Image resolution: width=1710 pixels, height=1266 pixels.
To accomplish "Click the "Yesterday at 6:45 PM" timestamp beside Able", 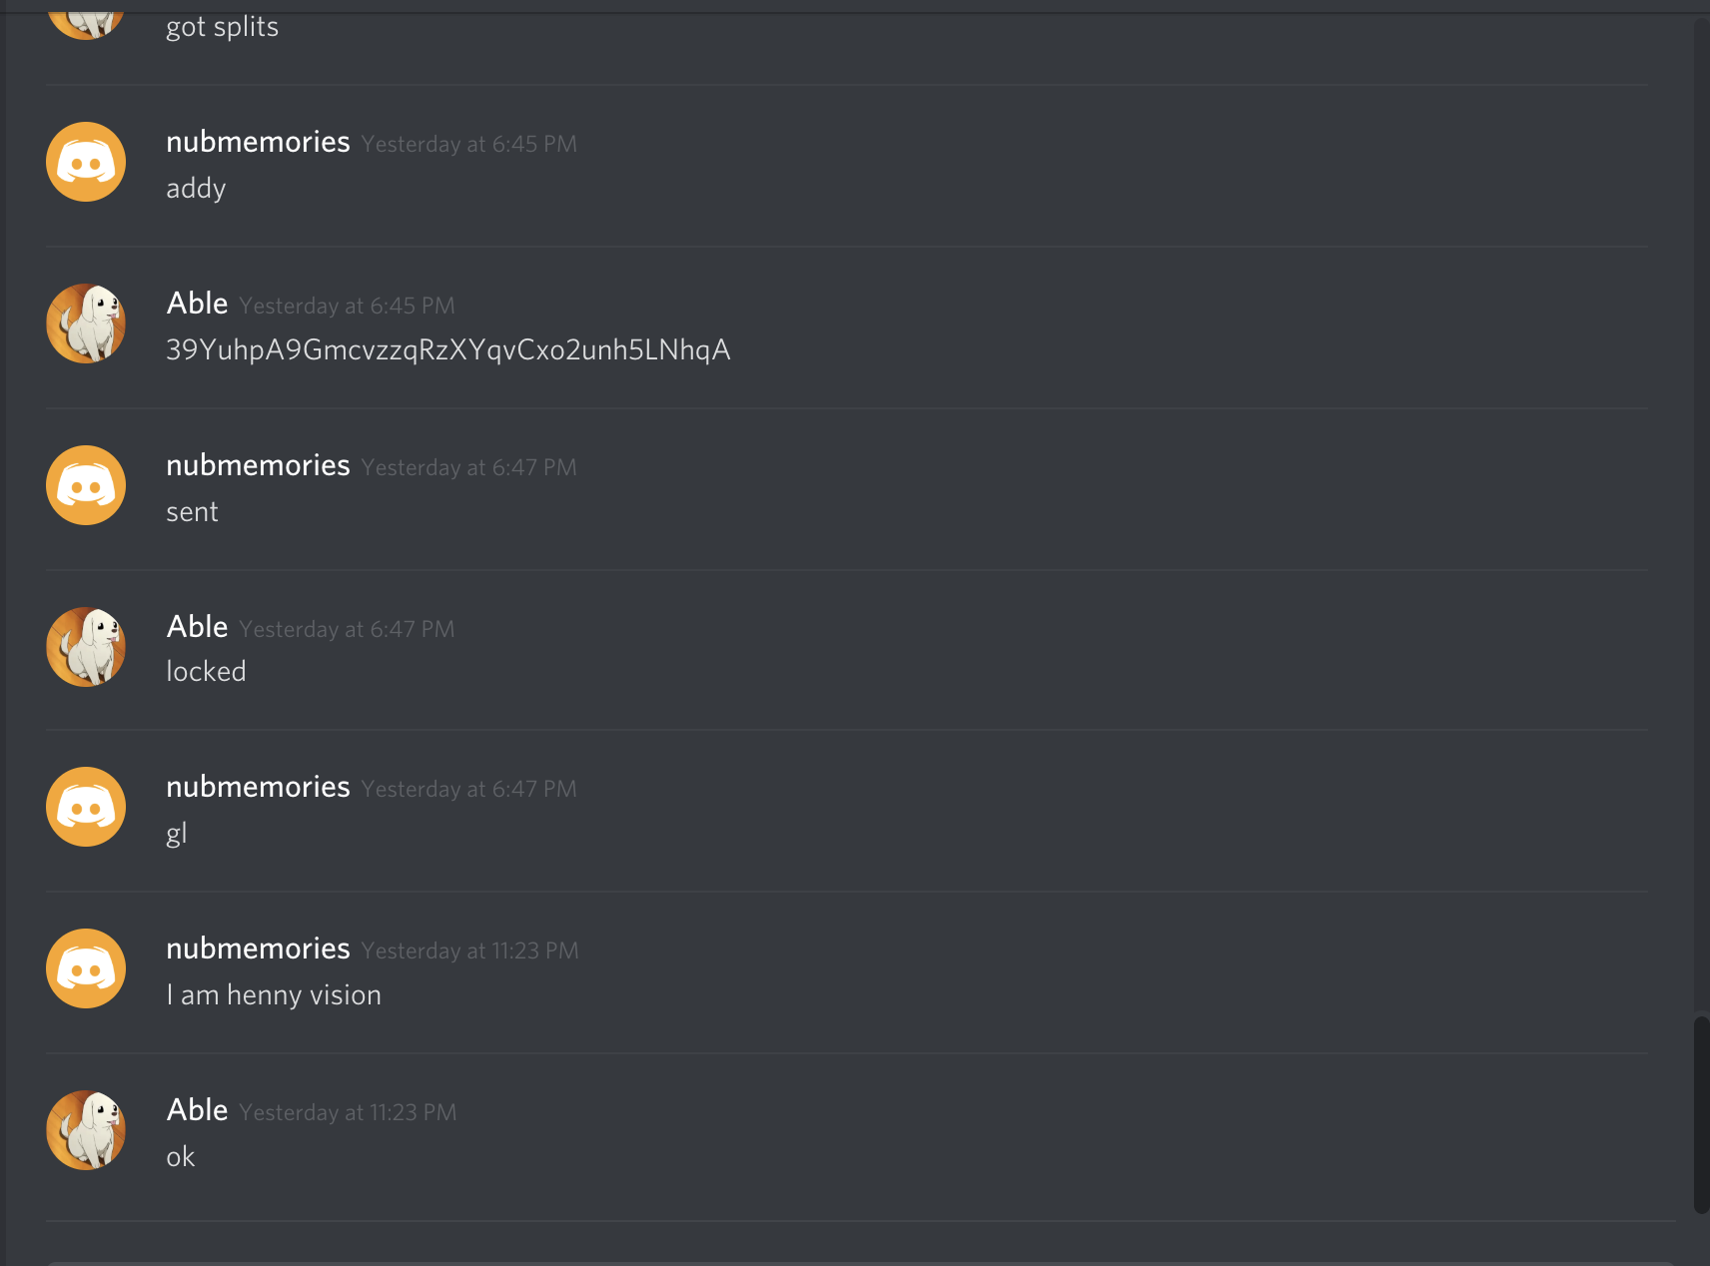I will pos(347,307).
